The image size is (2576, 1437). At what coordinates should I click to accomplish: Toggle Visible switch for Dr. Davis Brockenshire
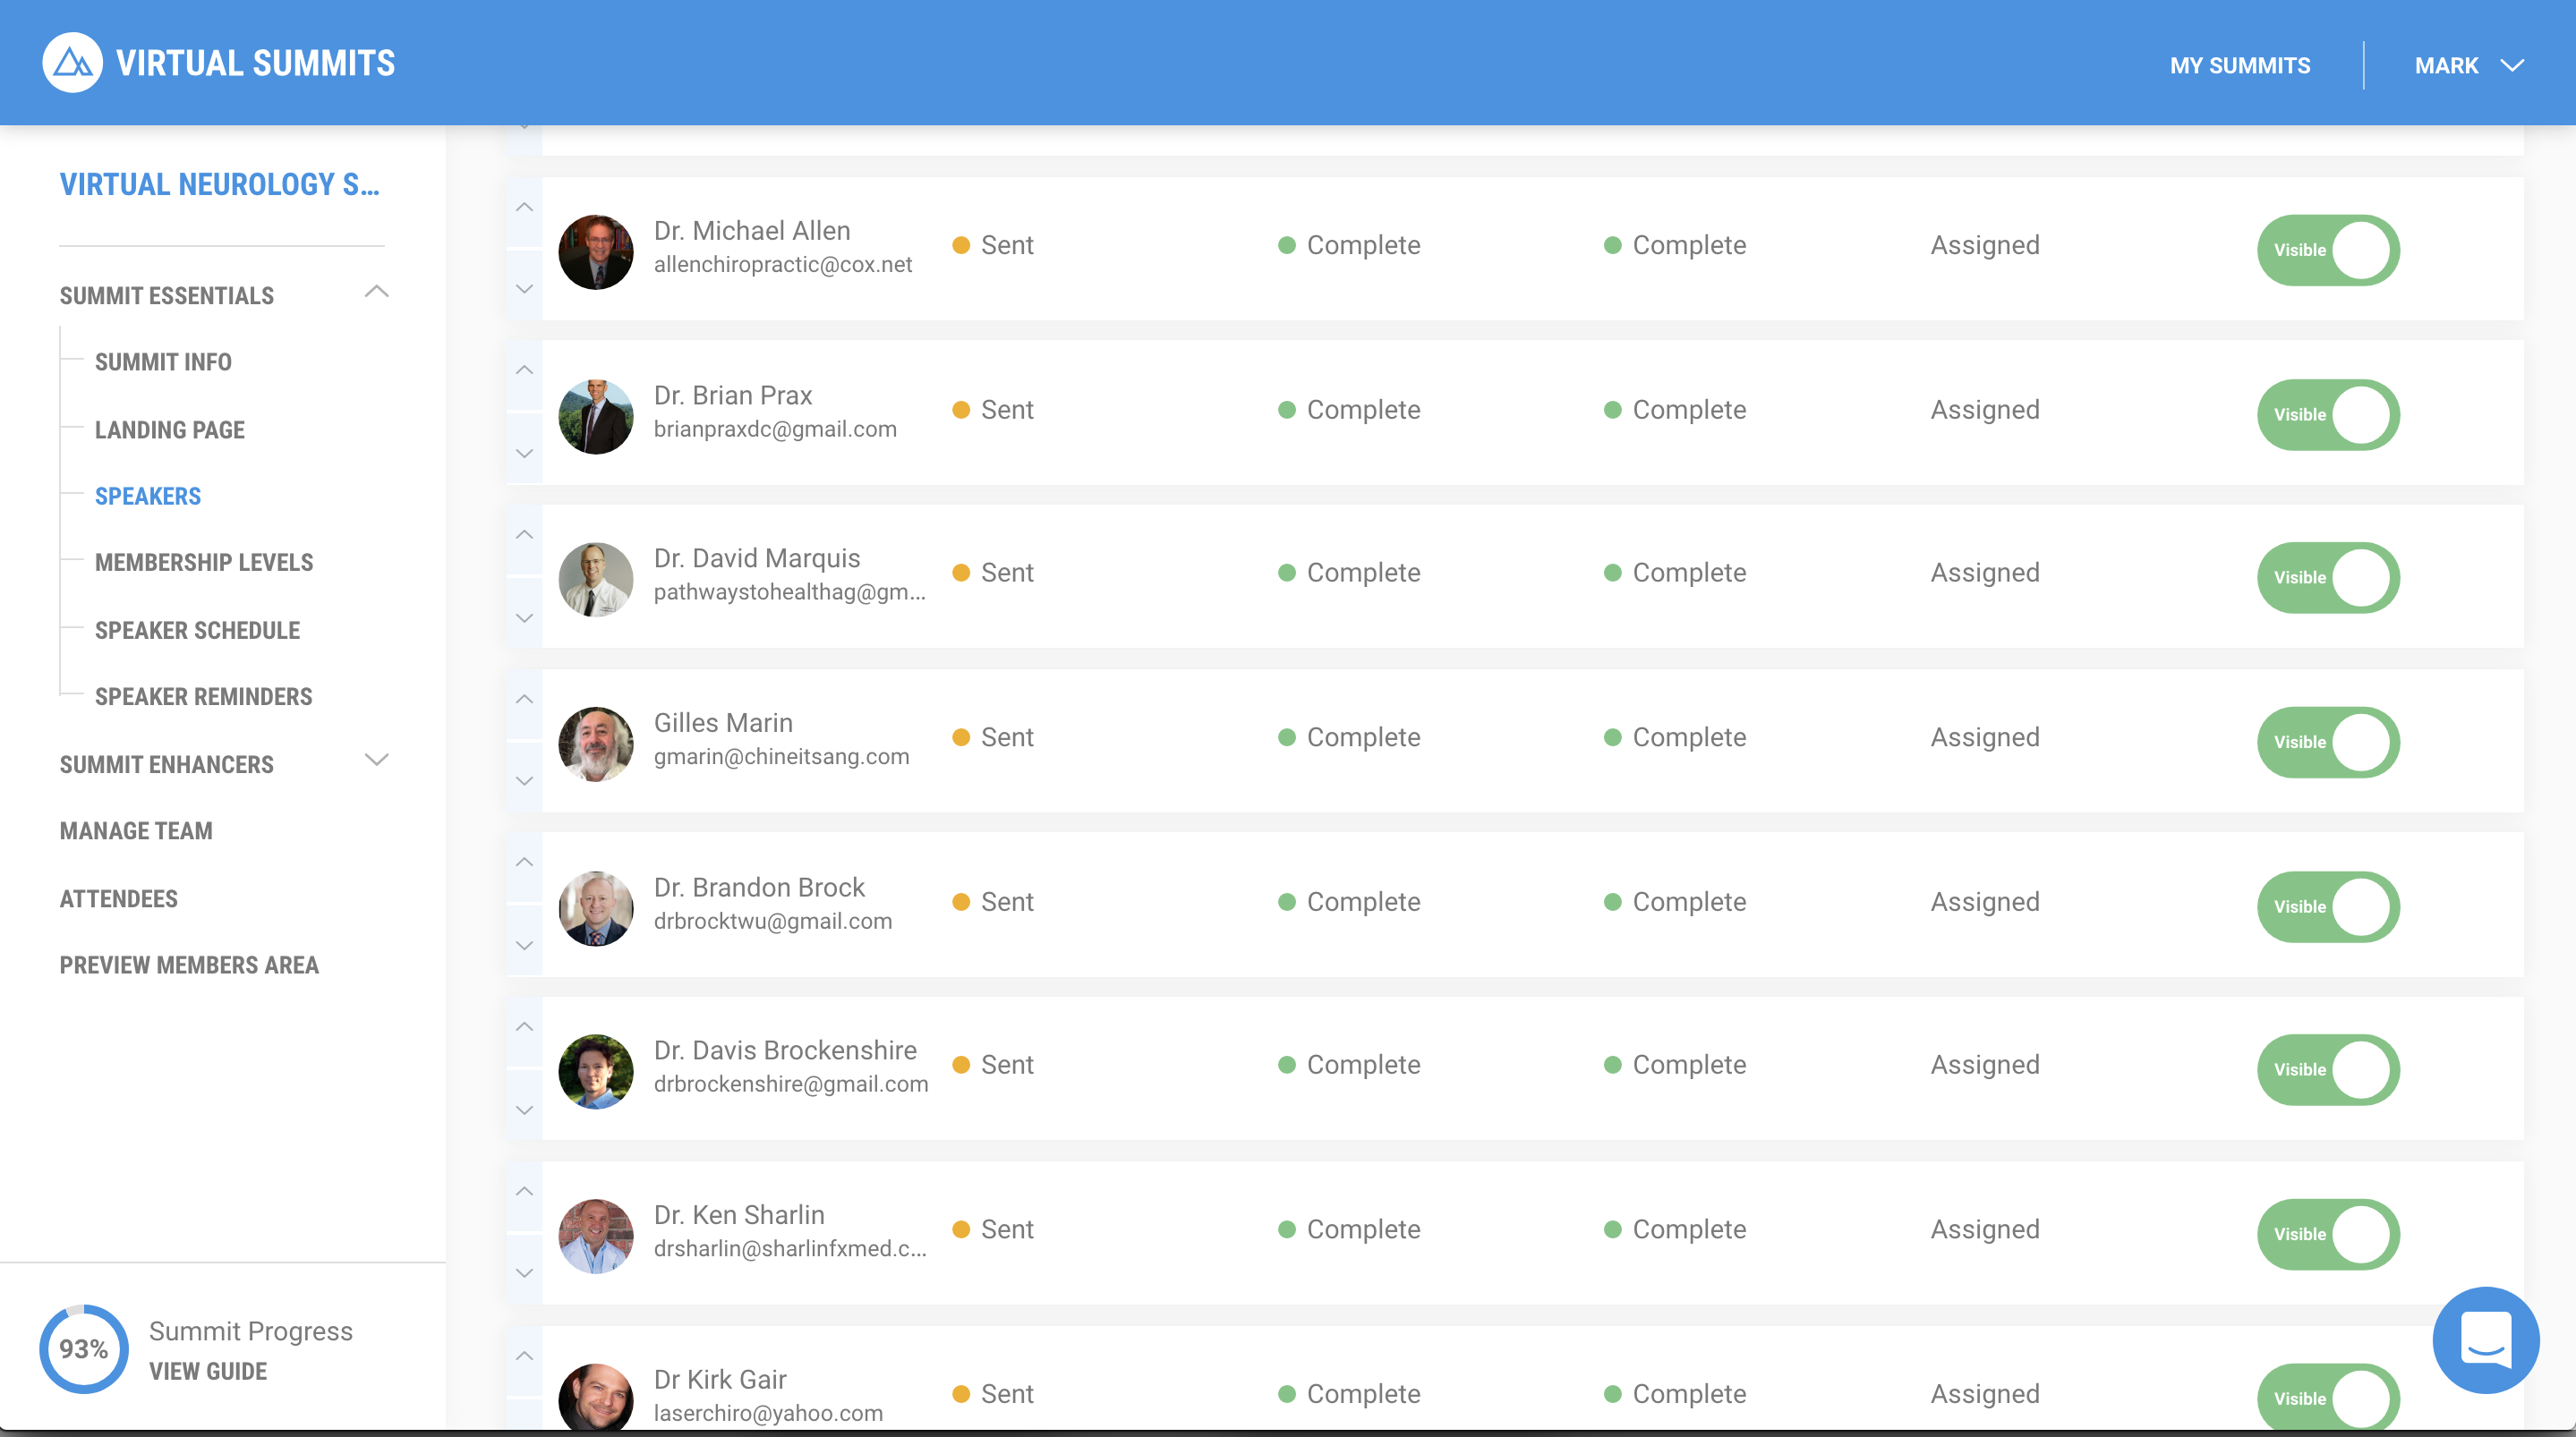point(2327,1069)
